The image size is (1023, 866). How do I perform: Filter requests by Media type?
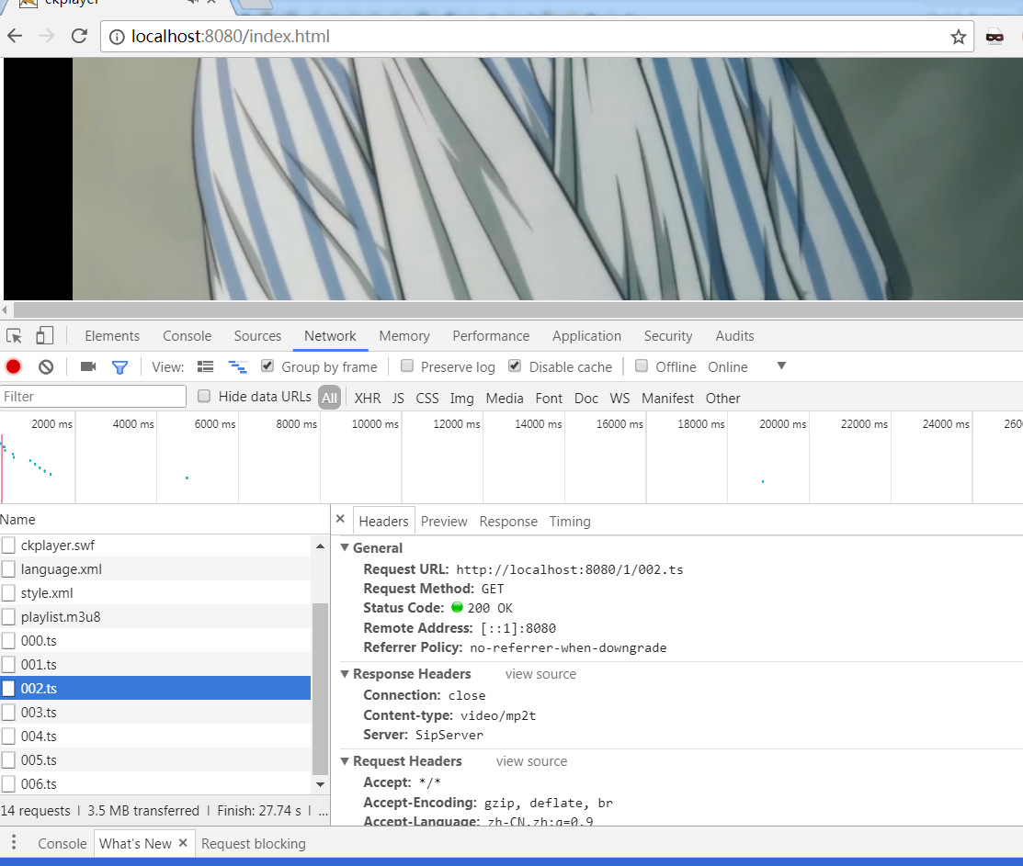[505, 399]
